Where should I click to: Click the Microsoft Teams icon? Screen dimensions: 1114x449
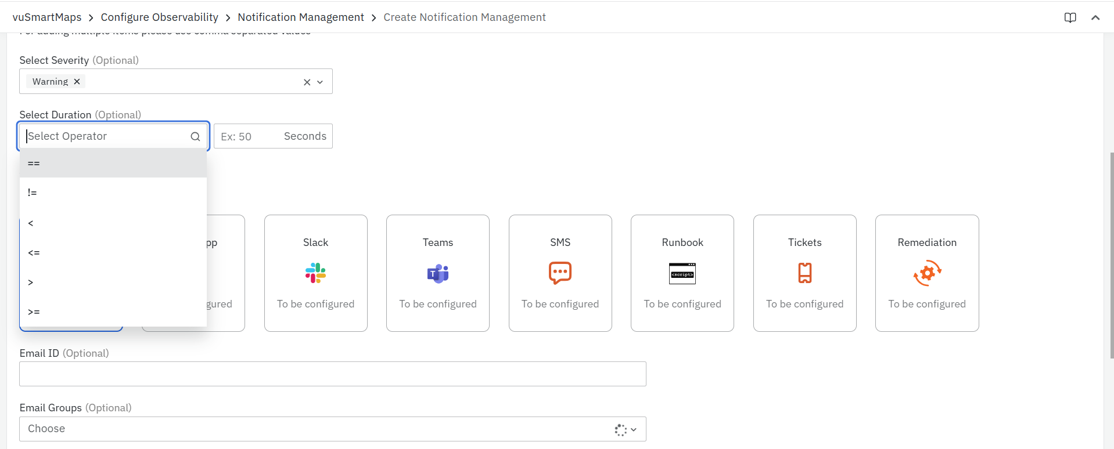click(x=438, y=273)
